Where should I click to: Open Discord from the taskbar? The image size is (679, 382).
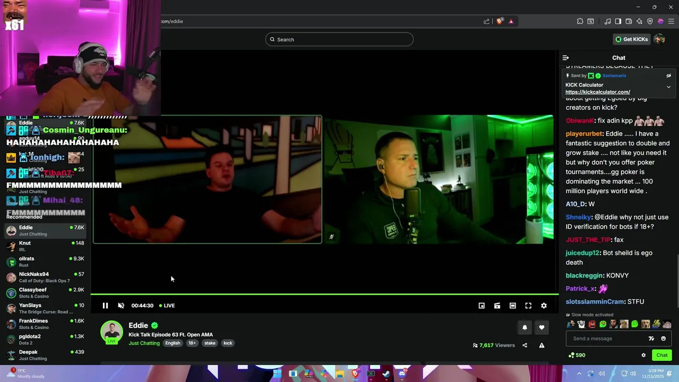pyautogui.click(x=402, y=374)
